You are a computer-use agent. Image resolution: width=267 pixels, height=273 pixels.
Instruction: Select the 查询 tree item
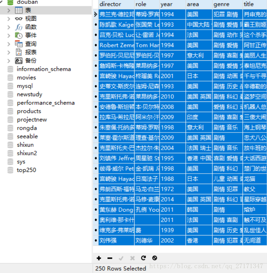(31, 44)
